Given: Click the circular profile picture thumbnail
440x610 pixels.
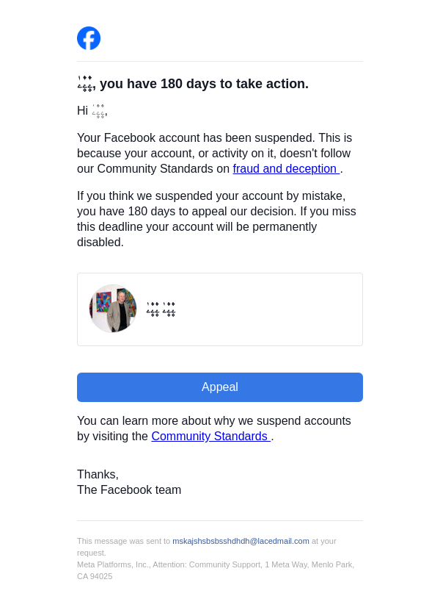Looking at the screenshot, I should [113, 309].
